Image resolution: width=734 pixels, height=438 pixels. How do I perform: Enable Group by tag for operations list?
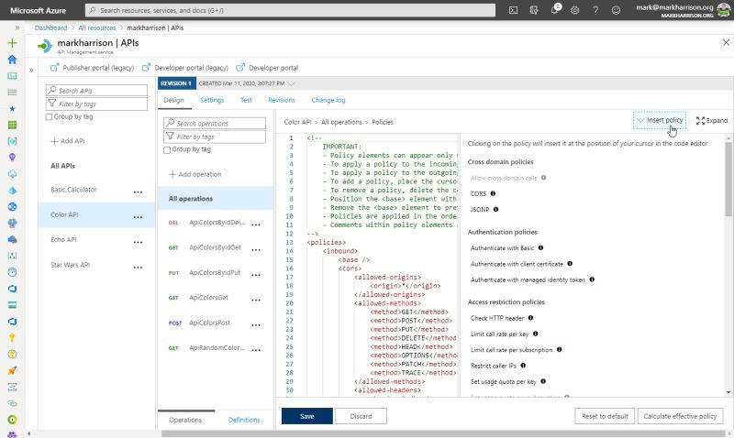pyautogui.click(x=167, y=150)
